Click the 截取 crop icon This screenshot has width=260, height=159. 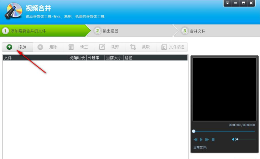coord(133,47)
